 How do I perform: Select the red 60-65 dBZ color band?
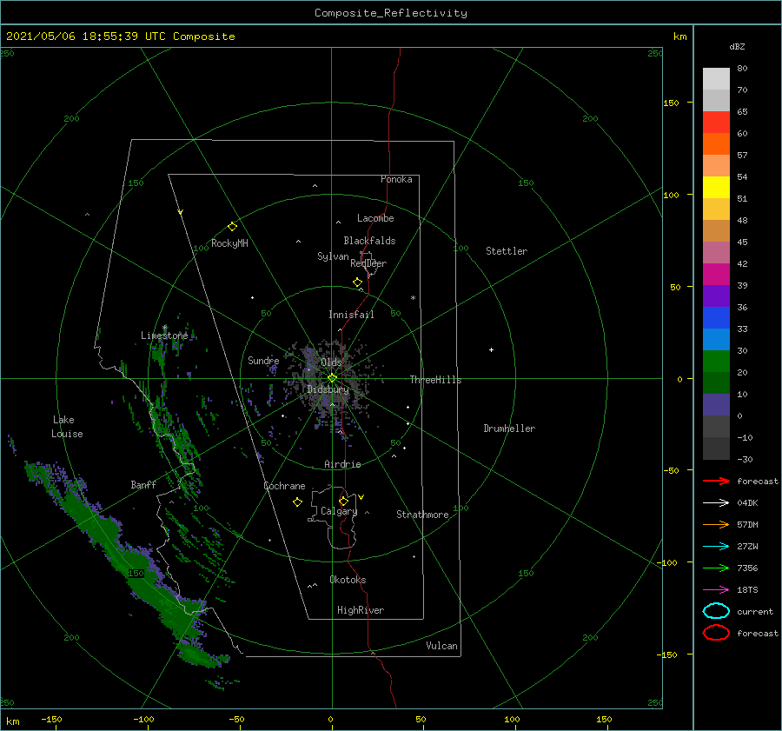pyautogui.click(x=716, y=123)
